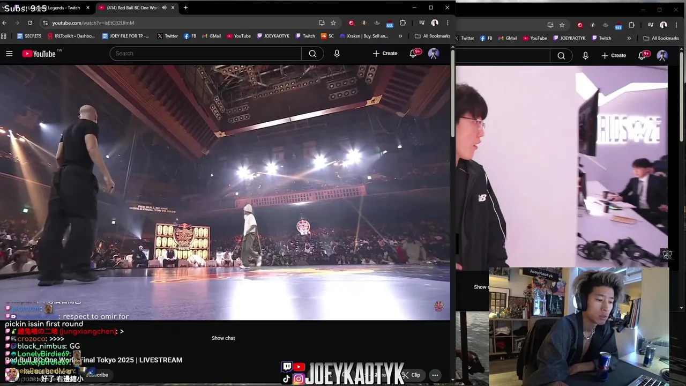Screen dimensions: 686x386
Task: Click Create in the second browser window
Action: 614,56
